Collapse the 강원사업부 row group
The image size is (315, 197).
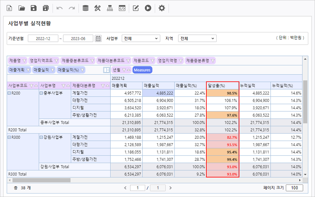41,137
